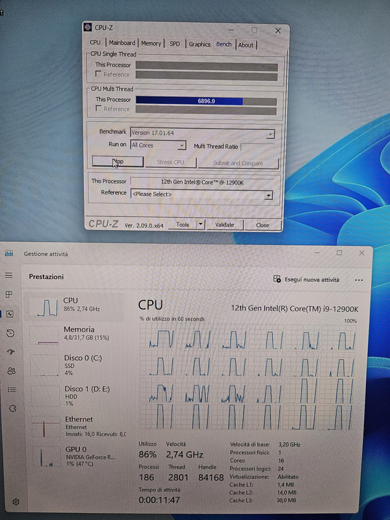Open Startup apps icon in Task Manager sidebar
The width and height of the screenshot is (390, 520).
click(11, 352)
